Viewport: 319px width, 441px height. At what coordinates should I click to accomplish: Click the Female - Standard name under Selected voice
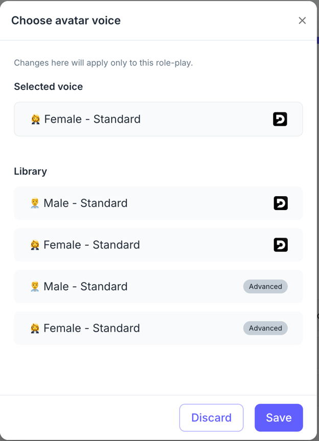pos(92,119)
